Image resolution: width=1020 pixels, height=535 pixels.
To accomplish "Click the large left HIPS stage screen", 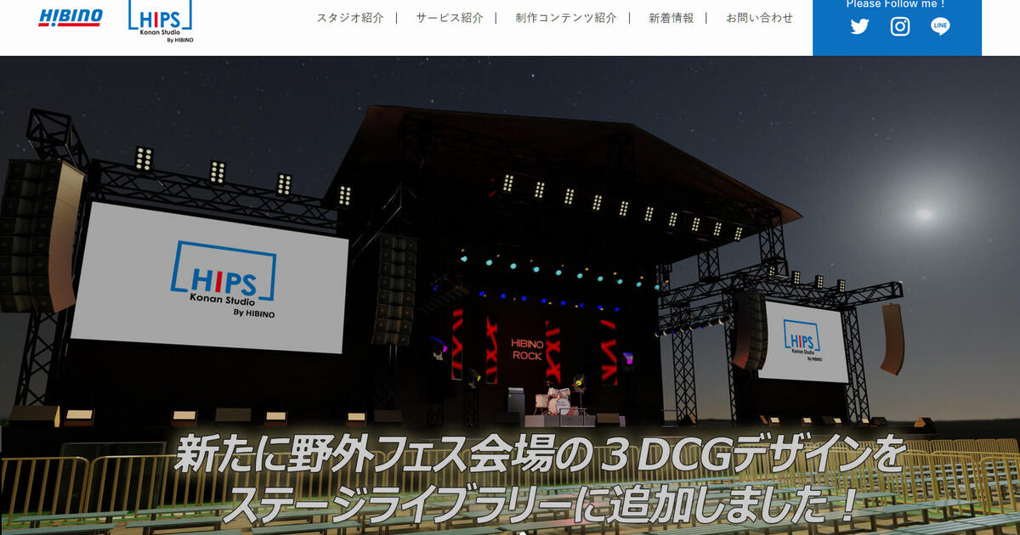I will click(209, 279).
